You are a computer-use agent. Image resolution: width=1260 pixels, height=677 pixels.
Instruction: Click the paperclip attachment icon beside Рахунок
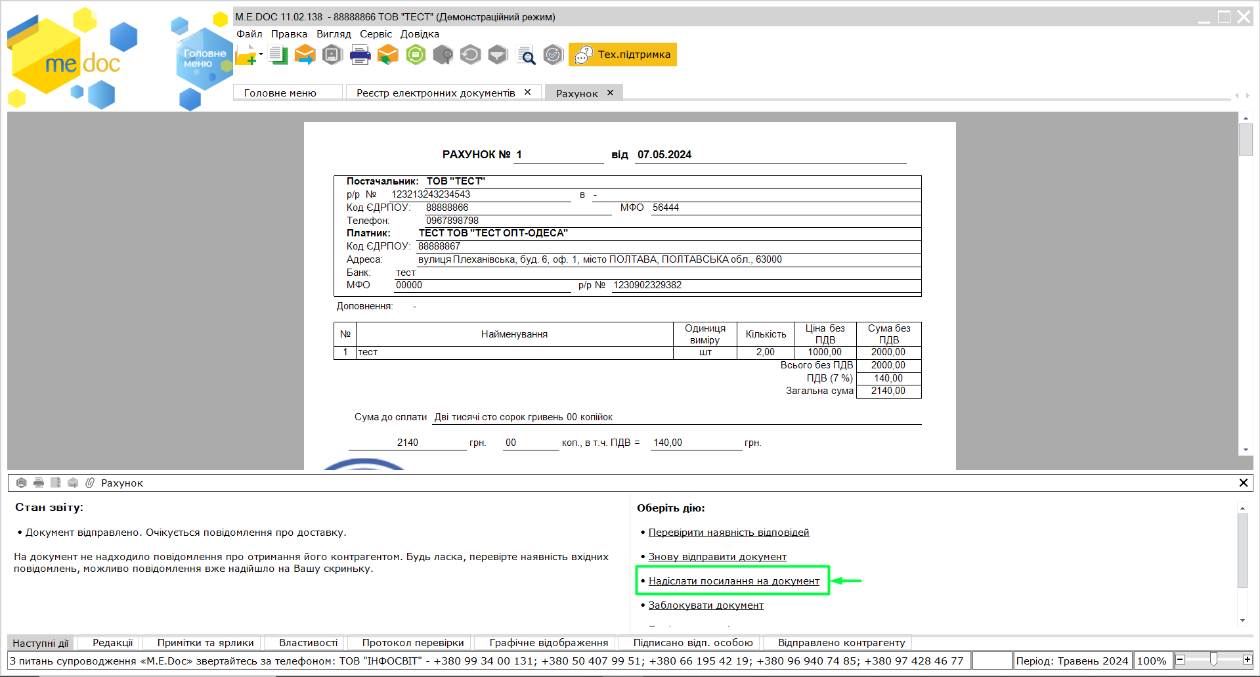[90, 483]
